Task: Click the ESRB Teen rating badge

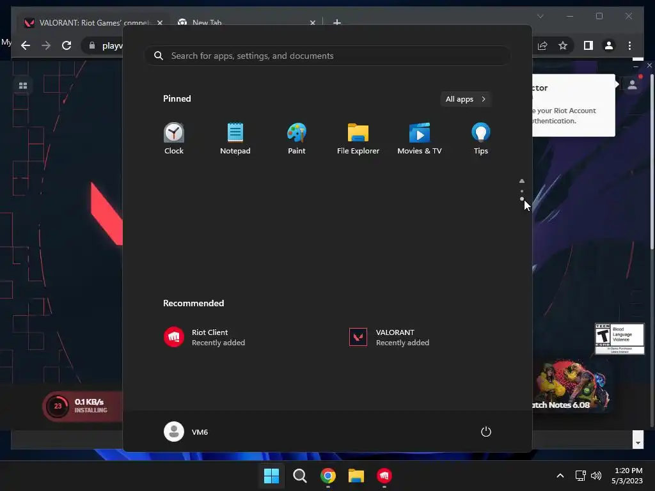Action: (x=619, y=339)
